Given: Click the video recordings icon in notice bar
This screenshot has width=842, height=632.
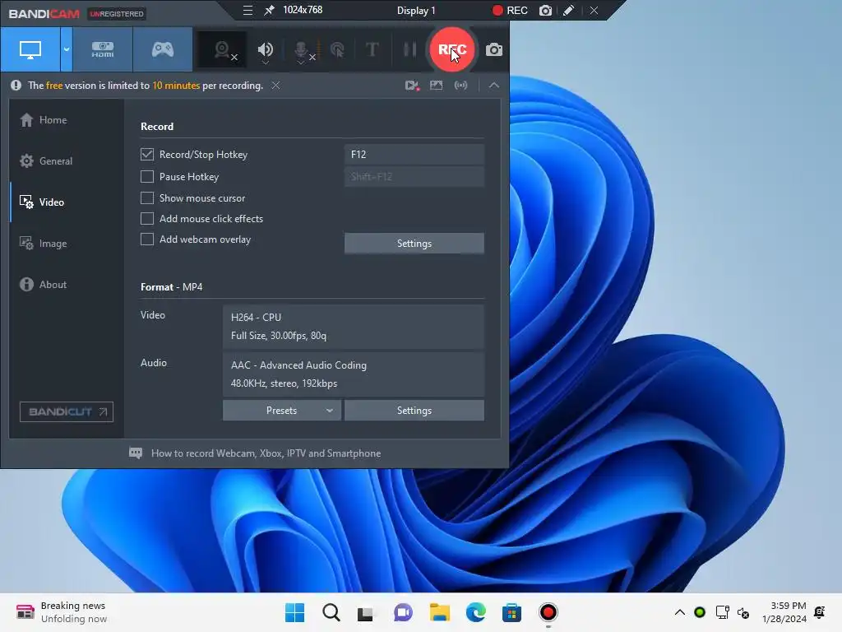Looking at the screenshot, I should pyautogui.click(x=412, y=86).
